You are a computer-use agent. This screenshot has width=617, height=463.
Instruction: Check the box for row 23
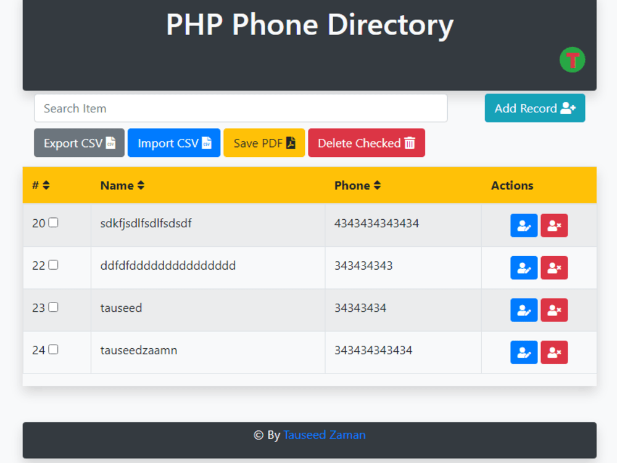coord(53,307)
